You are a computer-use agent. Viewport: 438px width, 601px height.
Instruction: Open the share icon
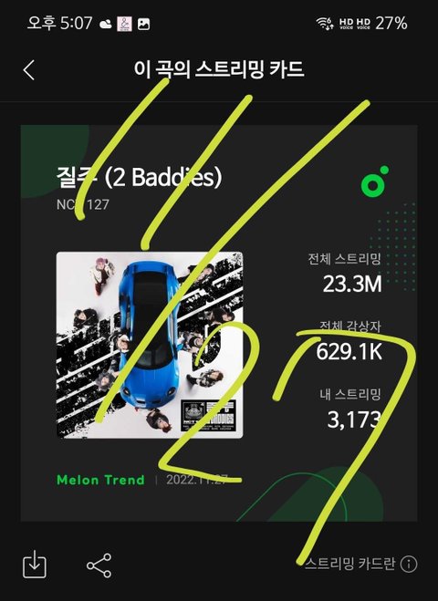pyautogui.click(x=99, y=565)
